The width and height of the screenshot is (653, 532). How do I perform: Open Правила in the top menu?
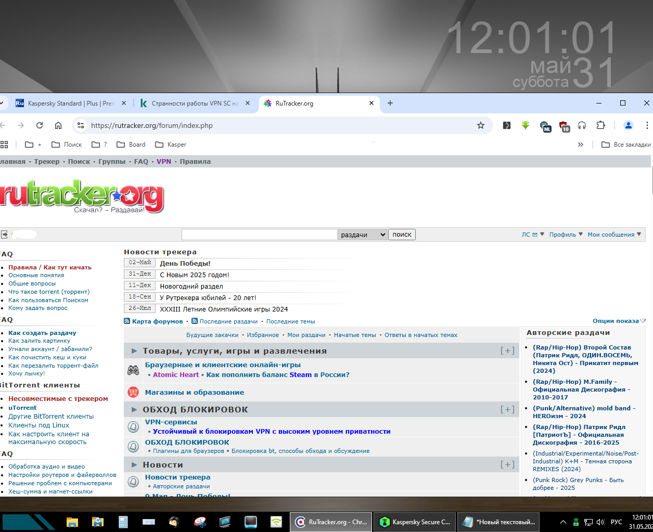(195, 162)
